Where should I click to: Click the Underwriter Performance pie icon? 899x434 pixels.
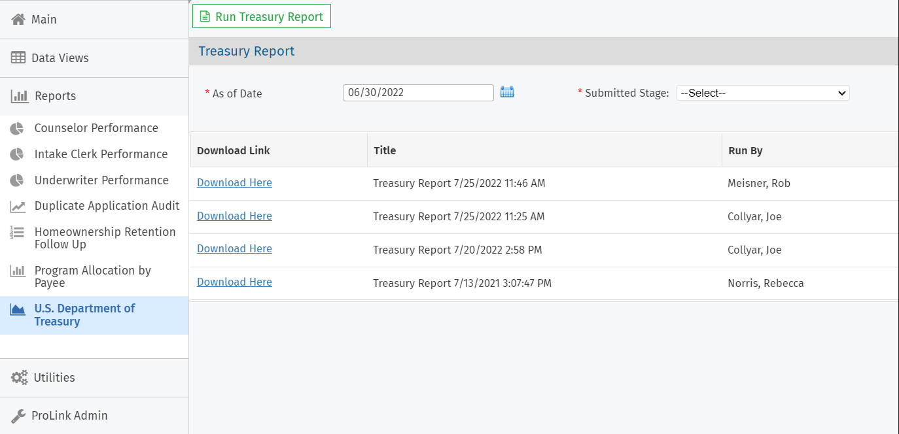[20, 180]
